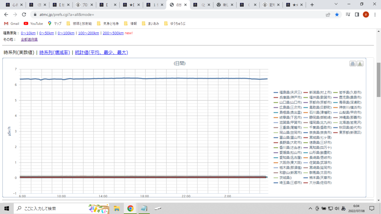Print the chart using the printer icon
The width and height of the screenshot is (381, 214).
pos(353,63)
